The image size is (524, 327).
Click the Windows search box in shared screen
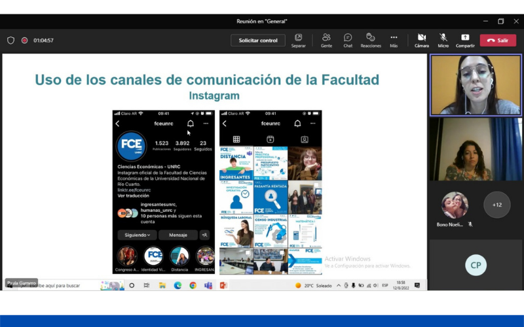[x=70, y=285]
